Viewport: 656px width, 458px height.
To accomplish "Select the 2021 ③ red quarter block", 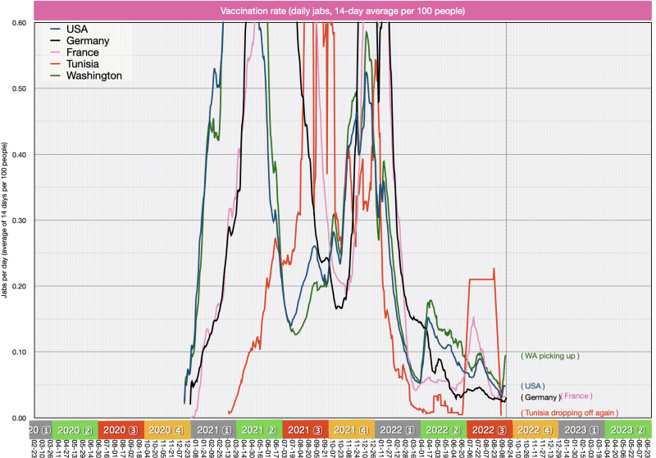I will pyautogui.click(x=305, y=429).
